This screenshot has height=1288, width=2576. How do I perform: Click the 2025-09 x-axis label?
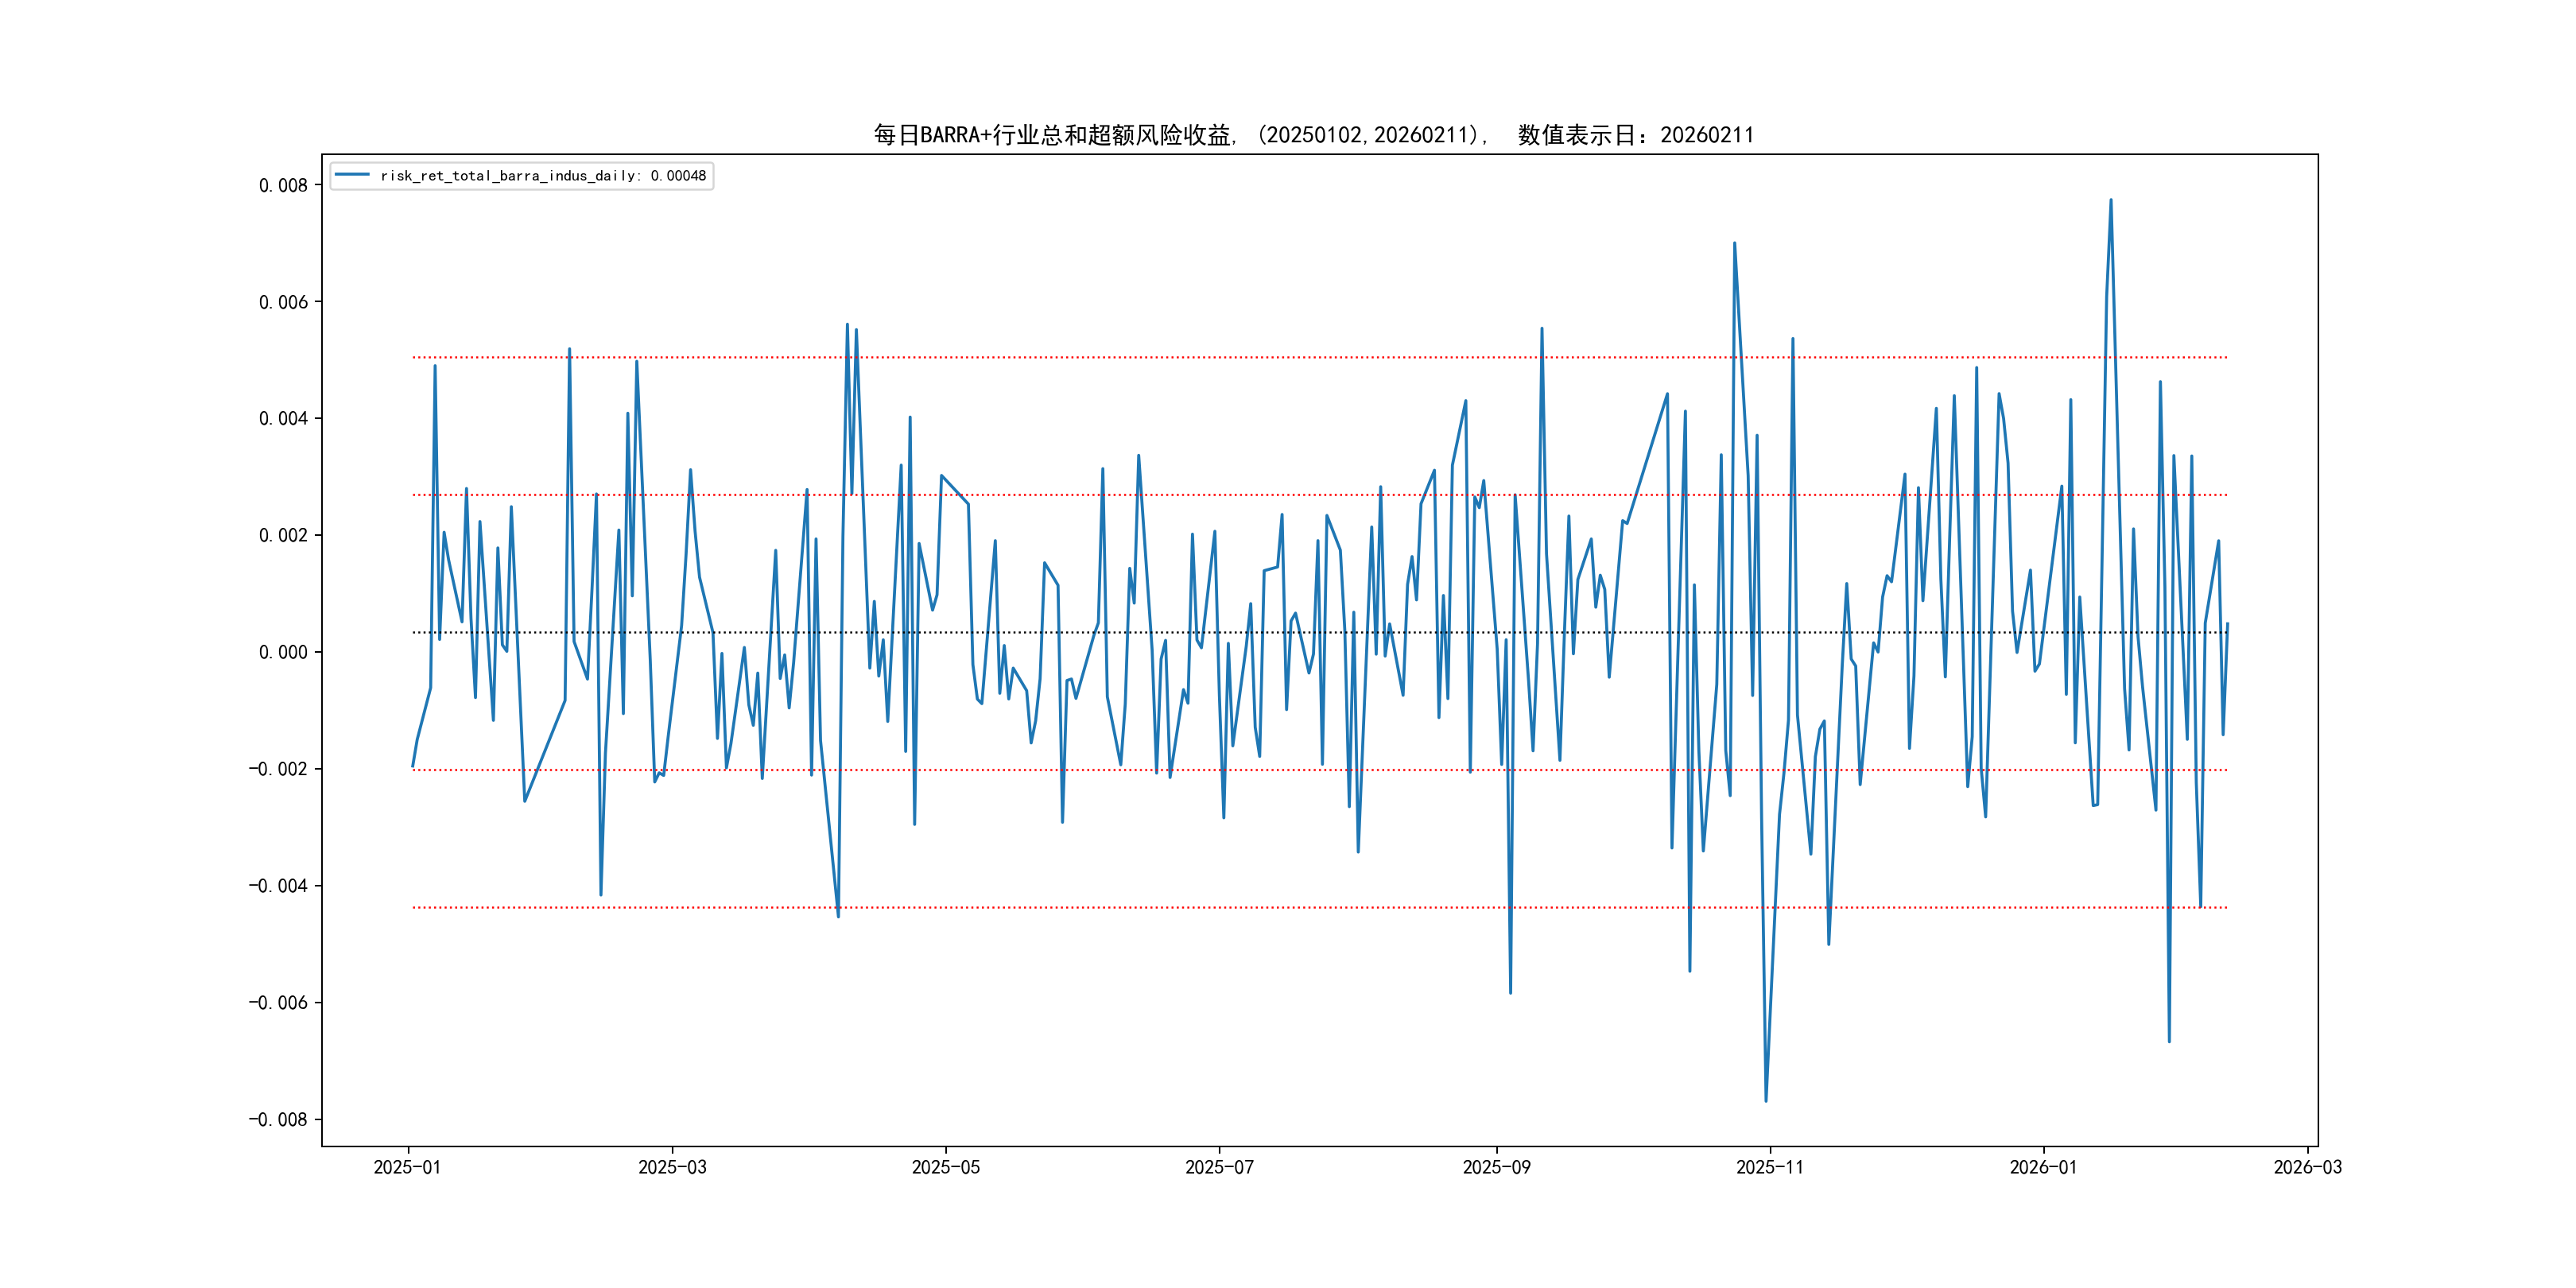click(1496, 1167)
